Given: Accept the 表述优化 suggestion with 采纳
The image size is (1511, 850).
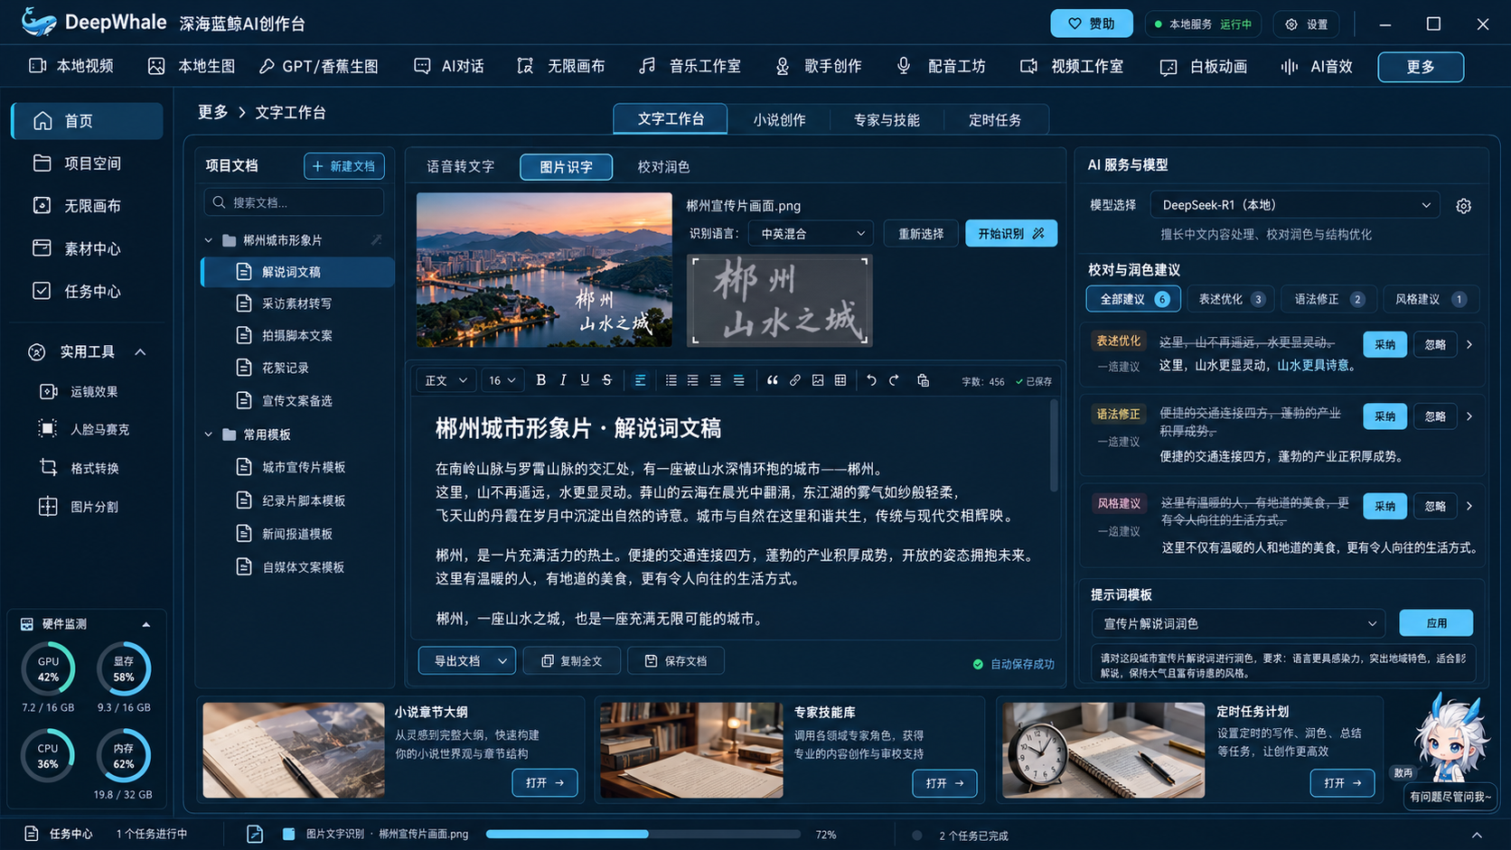Looking at the screenshot, I should (x=1384, y=344).
